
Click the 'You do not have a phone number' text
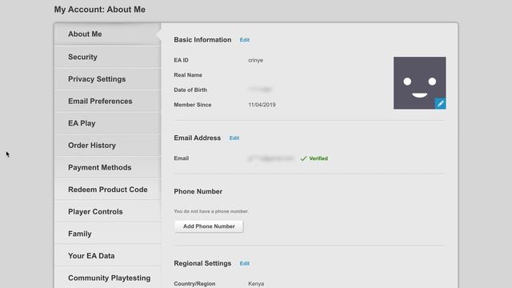coord(211,211)
